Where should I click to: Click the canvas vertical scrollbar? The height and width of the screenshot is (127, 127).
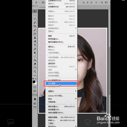coord(109,70)
